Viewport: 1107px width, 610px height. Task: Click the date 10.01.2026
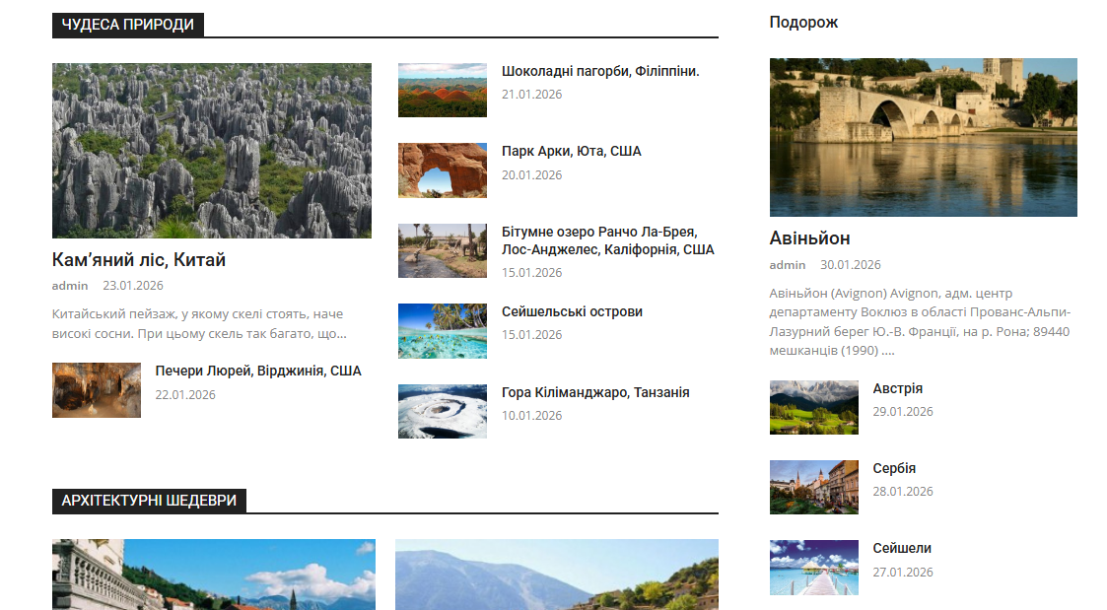[x=531, y=415]
